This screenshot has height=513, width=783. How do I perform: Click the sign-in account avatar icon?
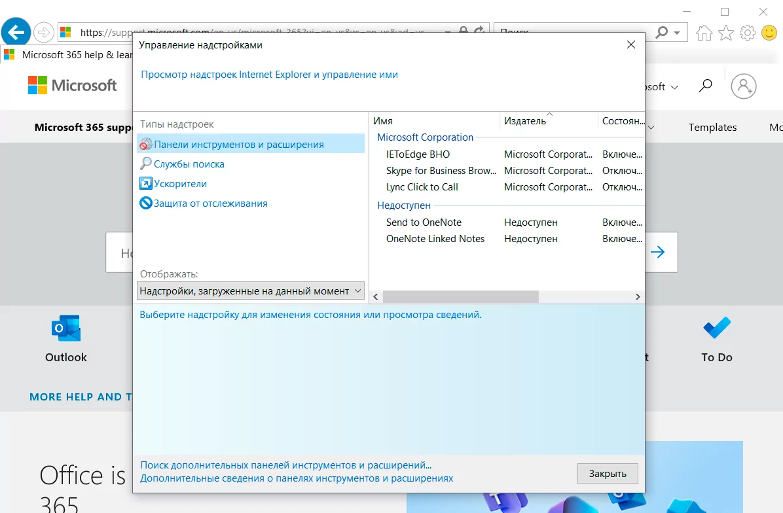coord(744,86)
